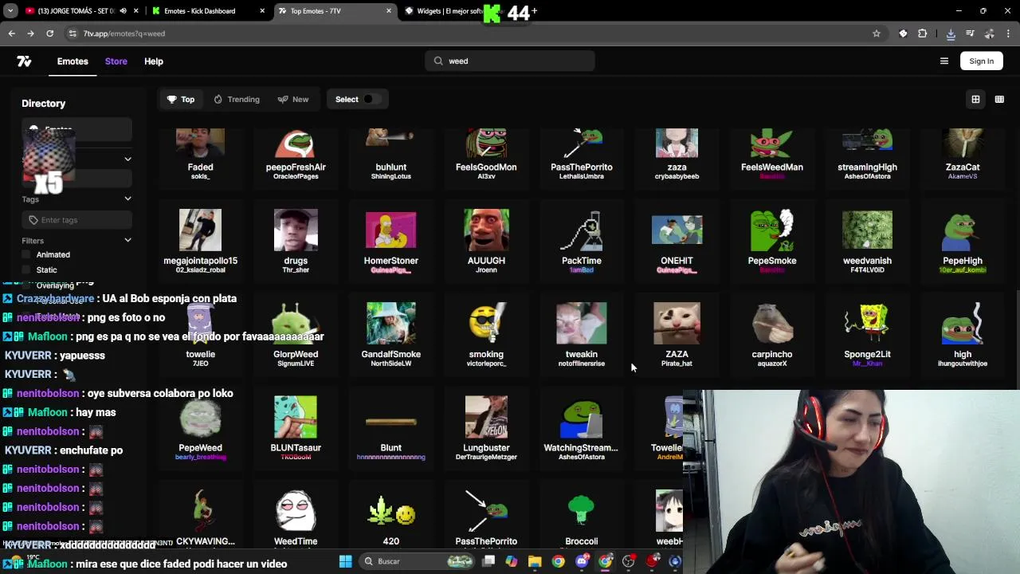Screen dimensions: 1020x574
Task: Open OBS Studio from the taskbar
Action: point(629,561)
